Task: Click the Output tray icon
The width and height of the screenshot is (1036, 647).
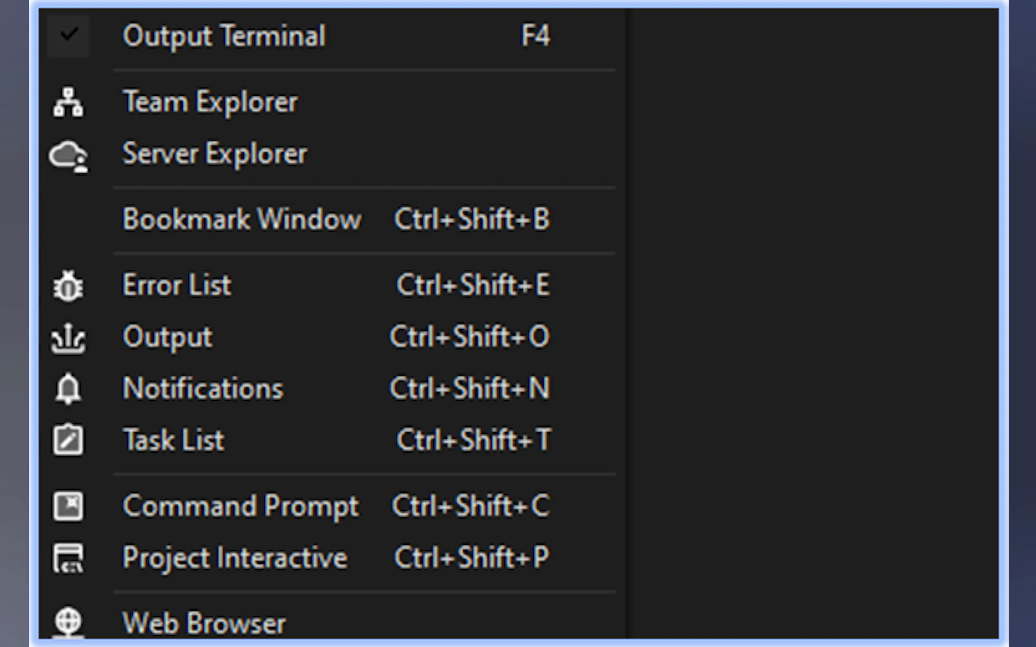Action: click(68, 338)
